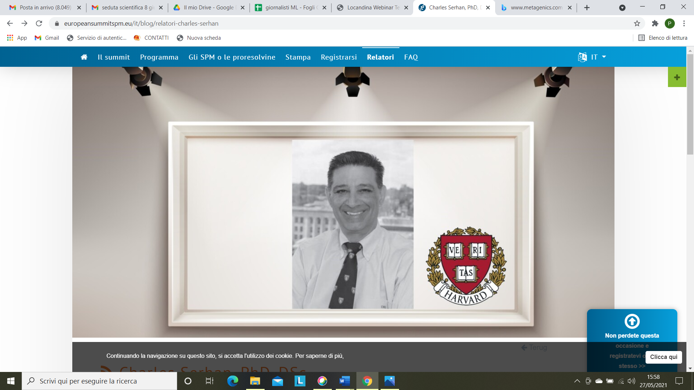Click the Windows search box

[x=99, y=381]
